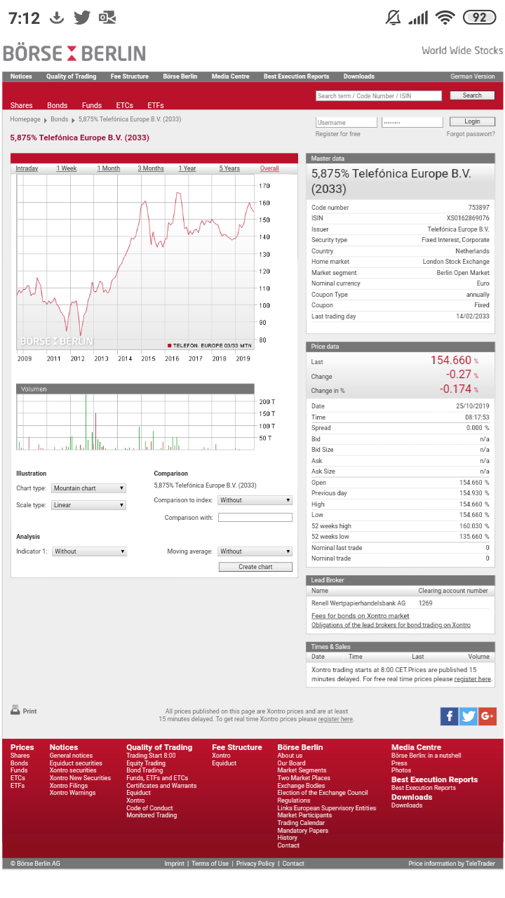Open the Scale type dropdown
505x898 pixels.
pos(88,505)
